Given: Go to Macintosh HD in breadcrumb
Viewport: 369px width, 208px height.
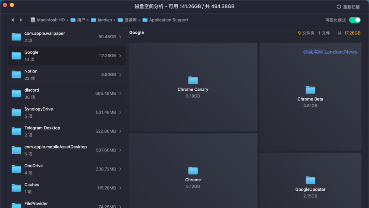Looking at the screenshot, I should click(51, 20).
